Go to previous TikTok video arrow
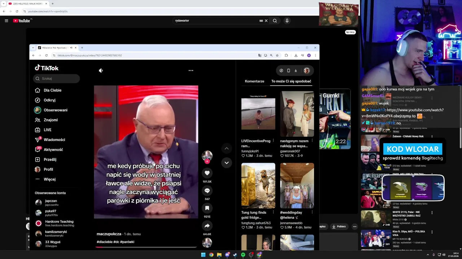Viewport: 462px width, 259px height. (x=227, y=148)
